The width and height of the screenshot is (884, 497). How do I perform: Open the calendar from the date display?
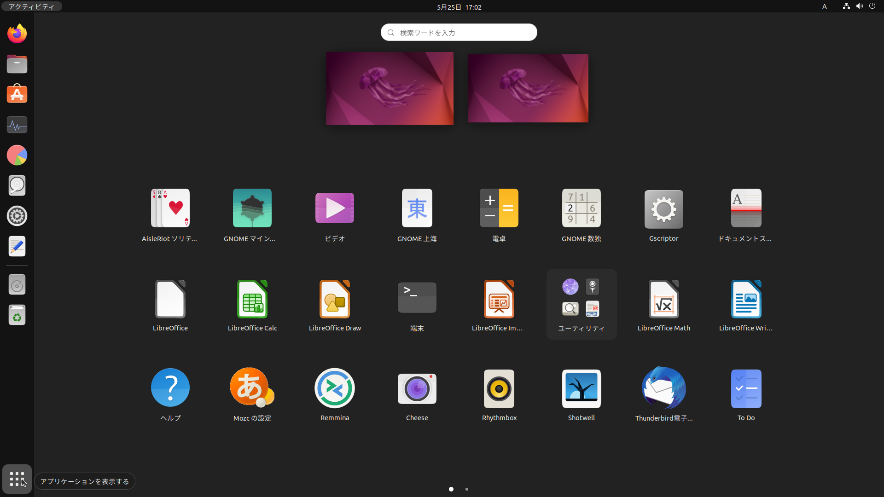tap(459, 7)
